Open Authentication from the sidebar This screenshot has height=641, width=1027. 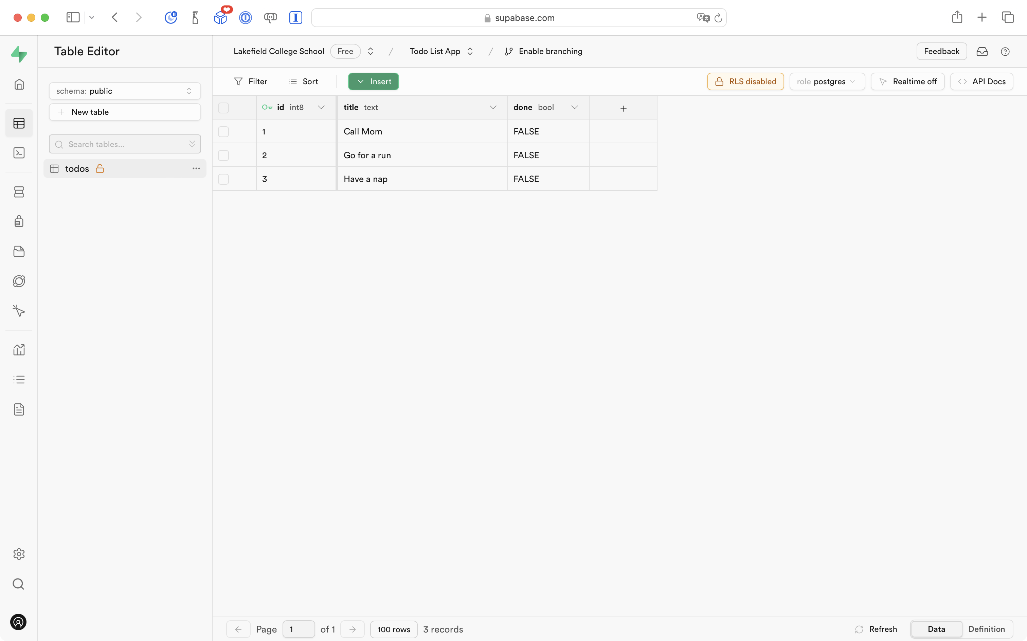coord(19,221)
